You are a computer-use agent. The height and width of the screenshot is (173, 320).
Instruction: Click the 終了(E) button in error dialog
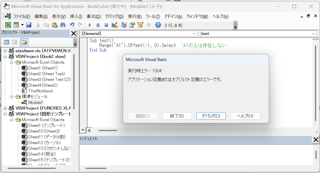(x=177, y=116)
